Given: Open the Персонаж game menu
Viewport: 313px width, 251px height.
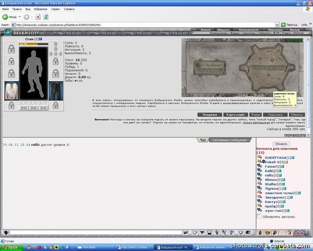Looking at the screenshot, I should tap(275, 30).
